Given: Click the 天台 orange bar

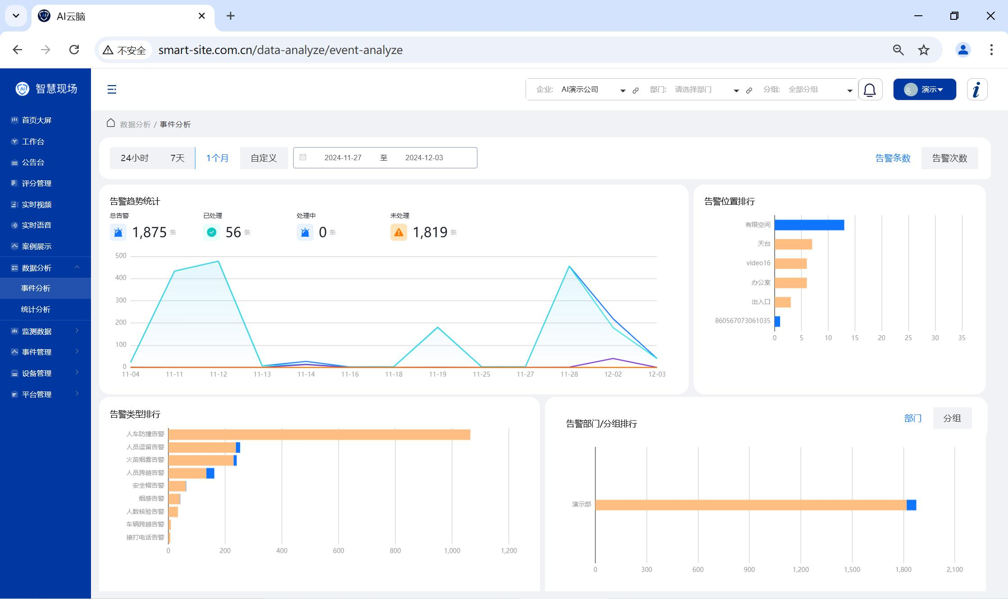Looking at the screenshot, I should click(x=793, y=244).
